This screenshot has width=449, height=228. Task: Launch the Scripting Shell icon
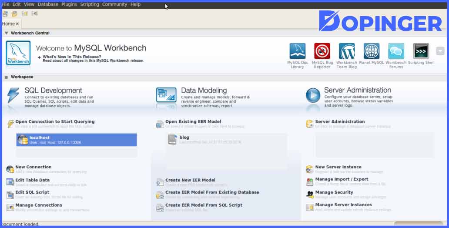point(421,51)
